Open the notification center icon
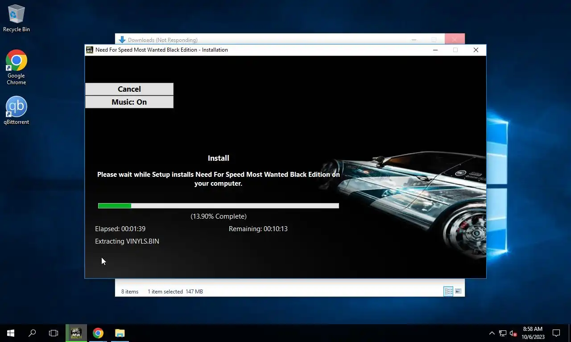 (x=556, y=333)
